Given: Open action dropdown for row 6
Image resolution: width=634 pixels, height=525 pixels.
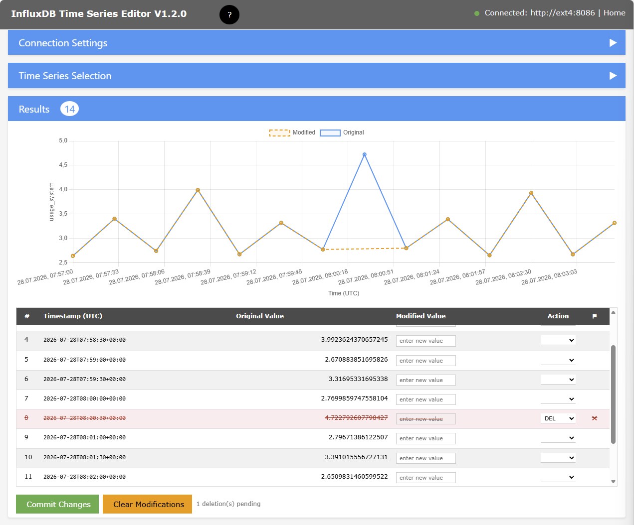Looking at the screenshot, I should click(x=558, y=380).
